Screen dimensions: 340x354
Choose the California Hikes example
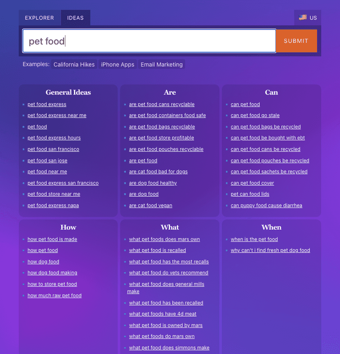(x=74, y=64)
